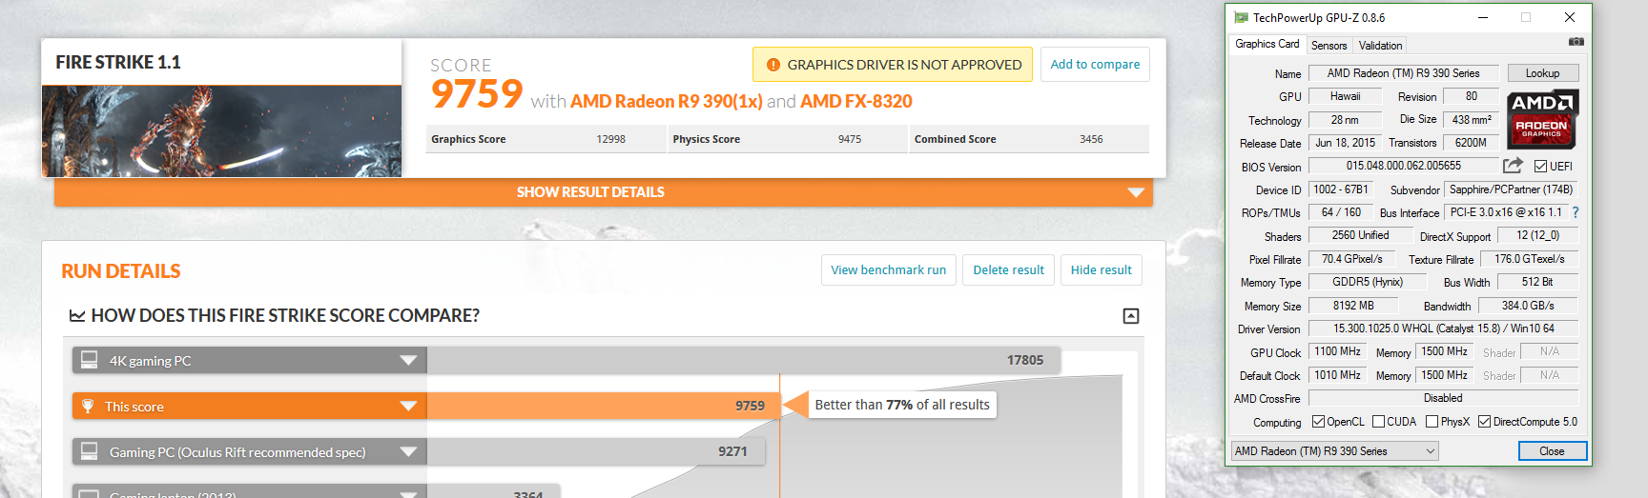Minimize the GPU-Z window
The width and height of the screenshot is (1648, 498).
click(1483, 17)
